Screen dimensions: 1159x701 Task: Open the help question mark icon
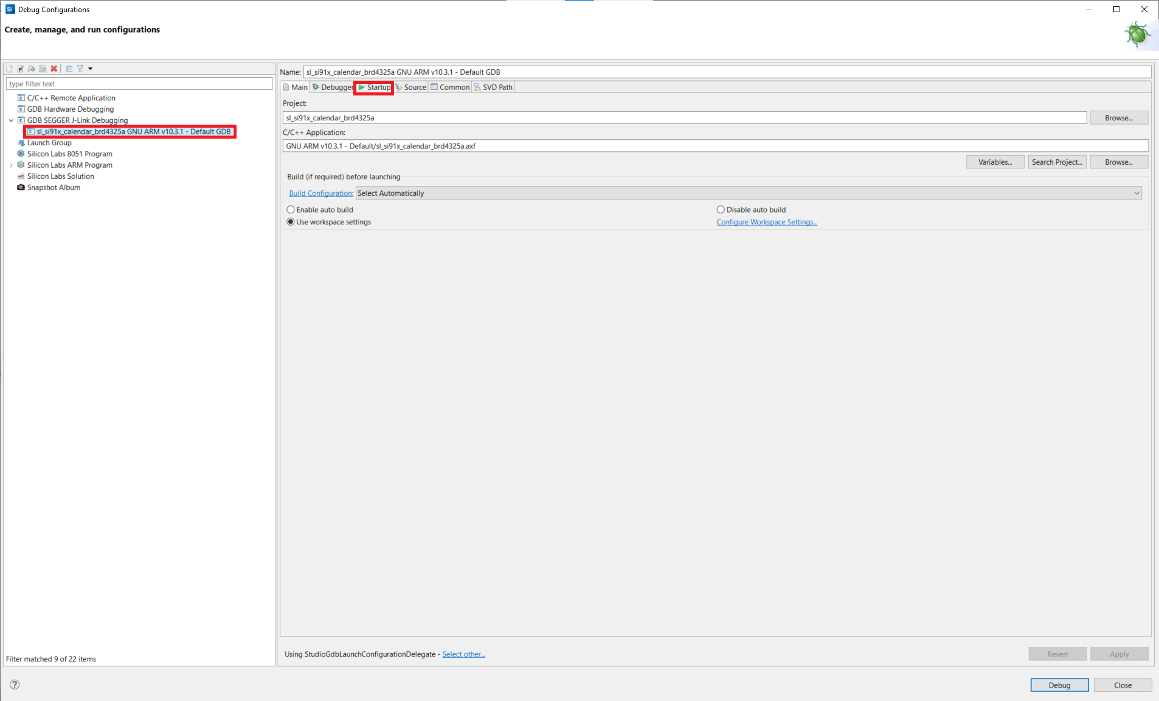(15, 685)
